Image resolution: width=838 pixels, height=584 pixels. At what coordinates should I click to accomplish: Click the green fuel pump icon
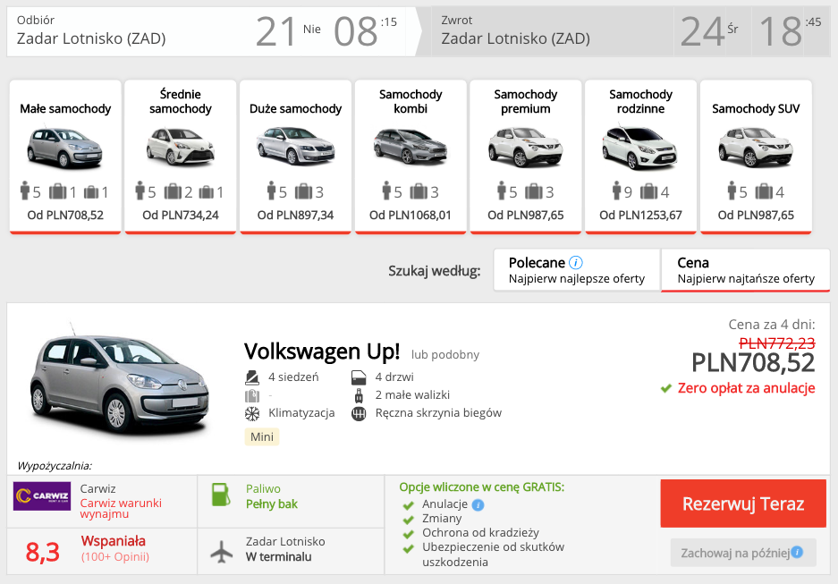click(x=221, y=495)
